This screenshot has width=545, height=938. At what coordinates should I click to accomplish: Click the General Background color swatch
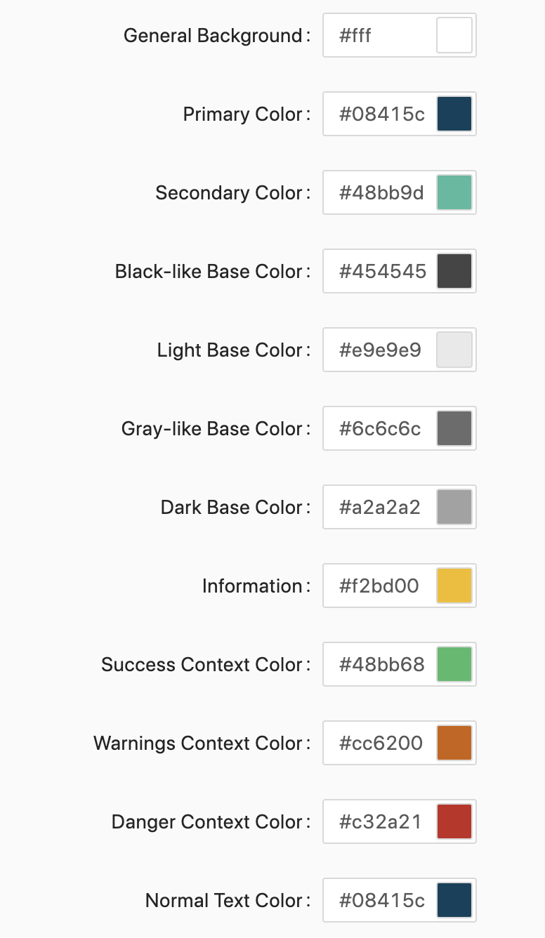pos(454,35)
